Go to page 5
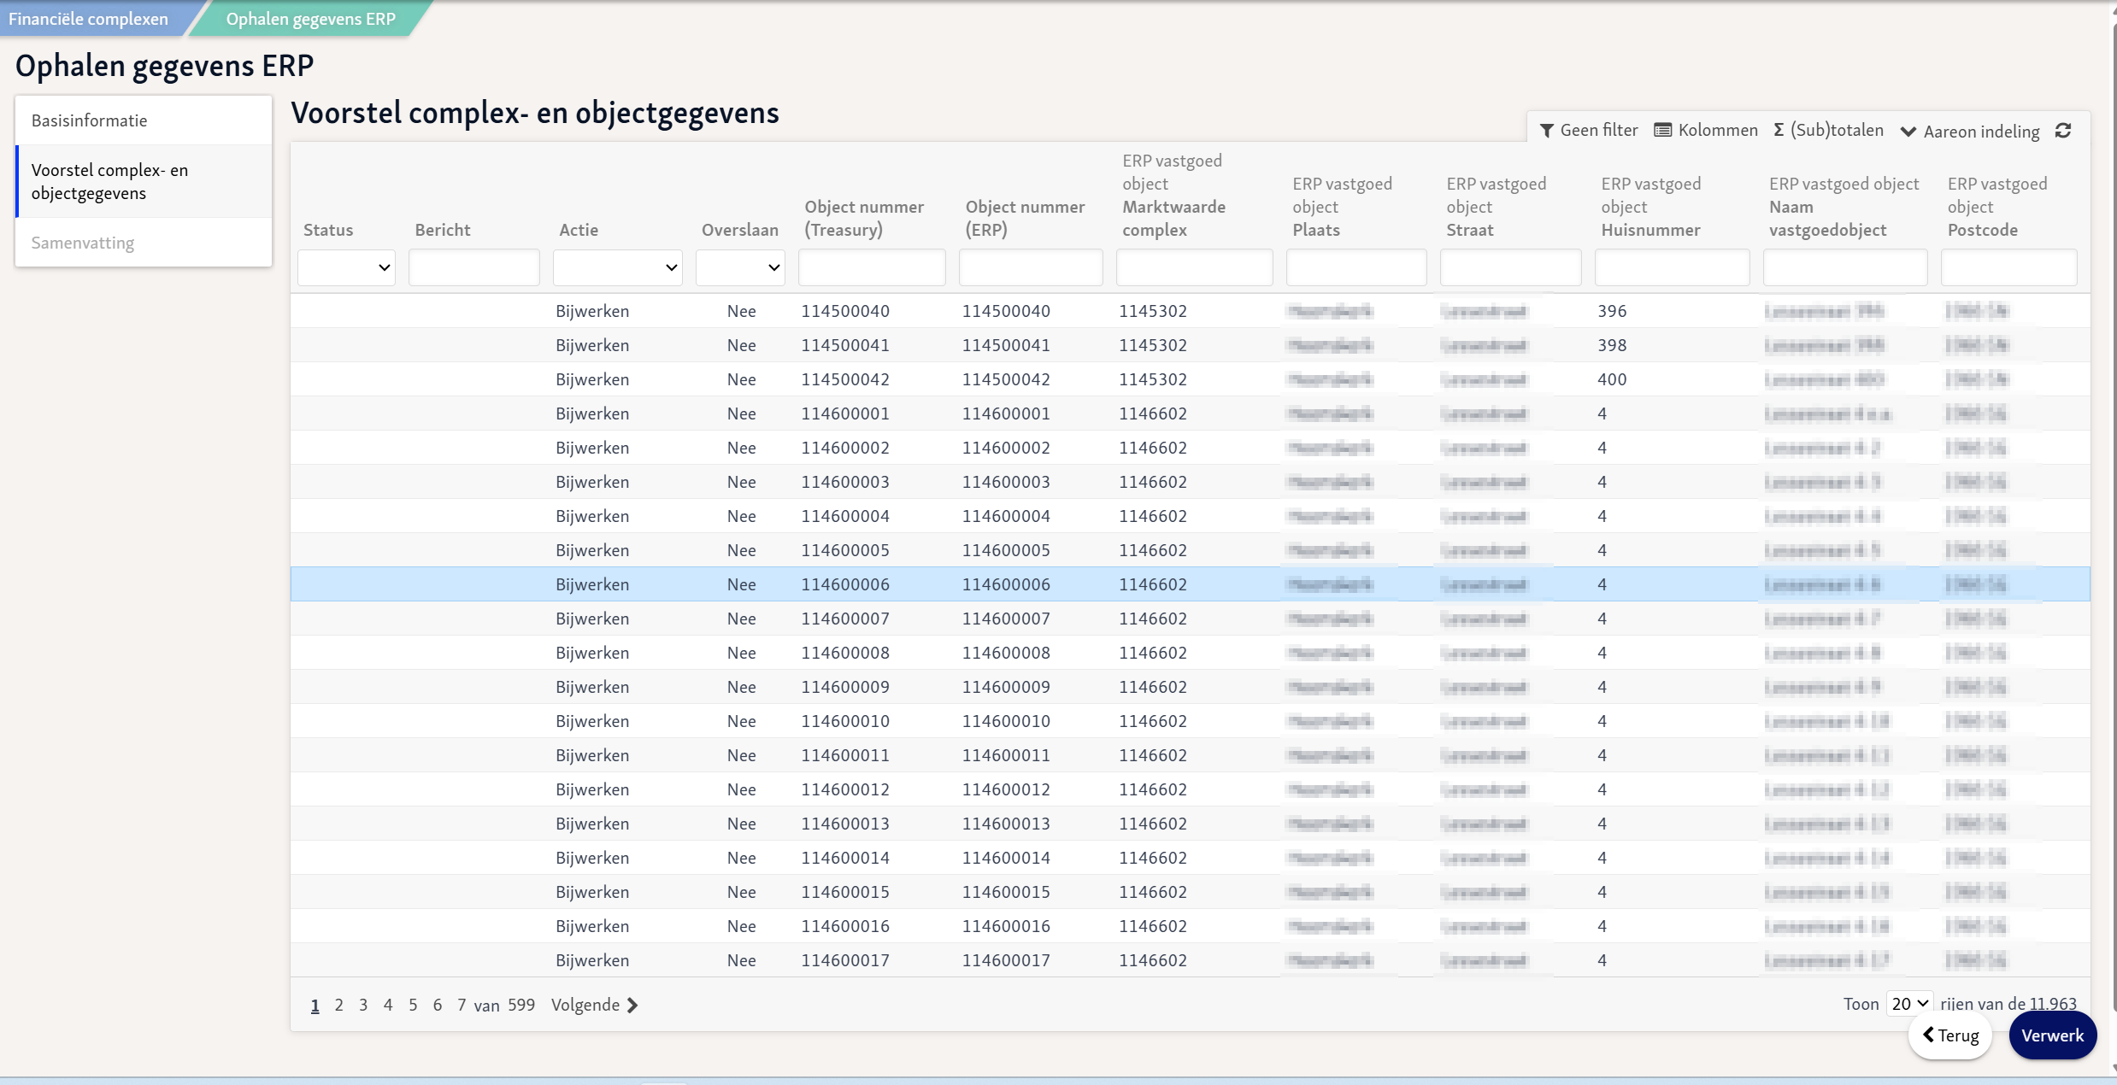Viewport: 2117px width, 1085px height. tap(413, 1005)
